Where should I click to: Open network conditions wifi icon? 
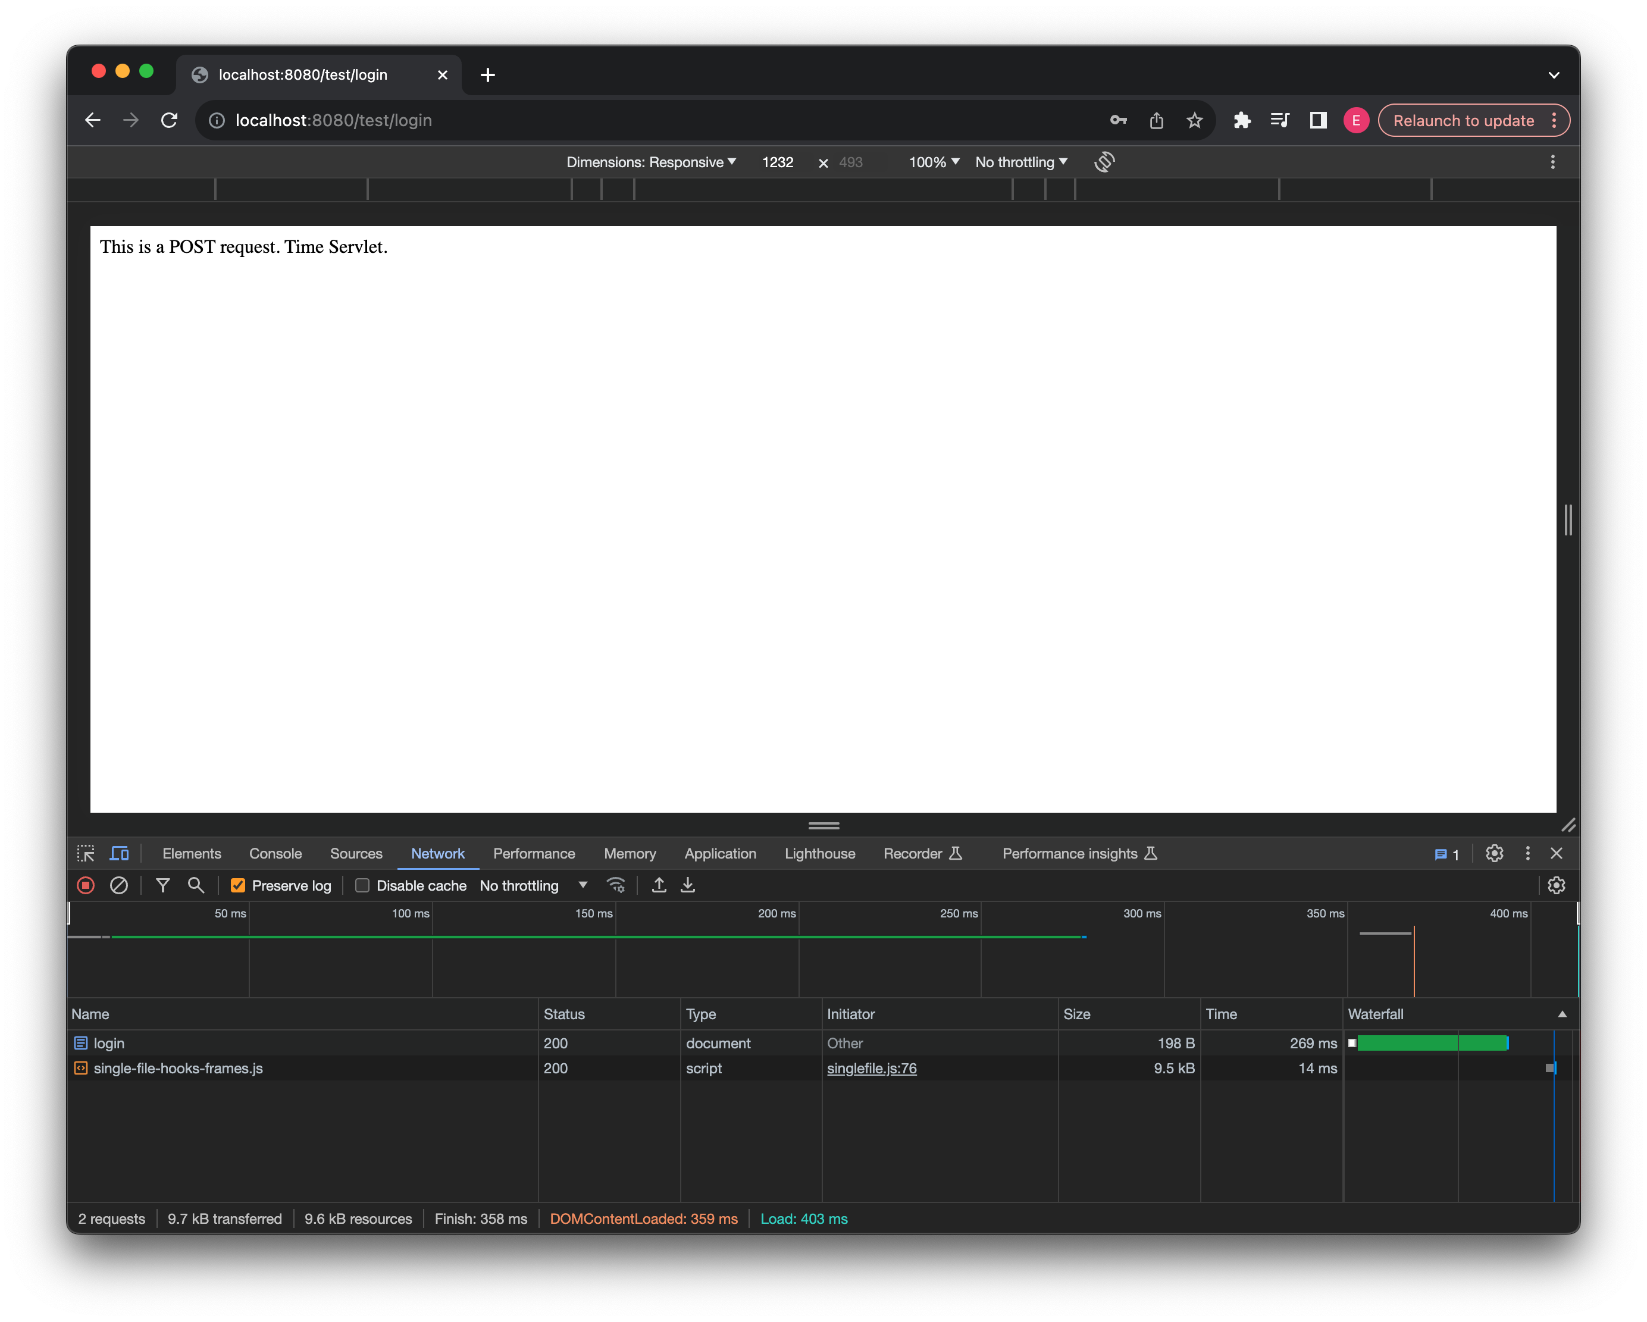point(616,885)
